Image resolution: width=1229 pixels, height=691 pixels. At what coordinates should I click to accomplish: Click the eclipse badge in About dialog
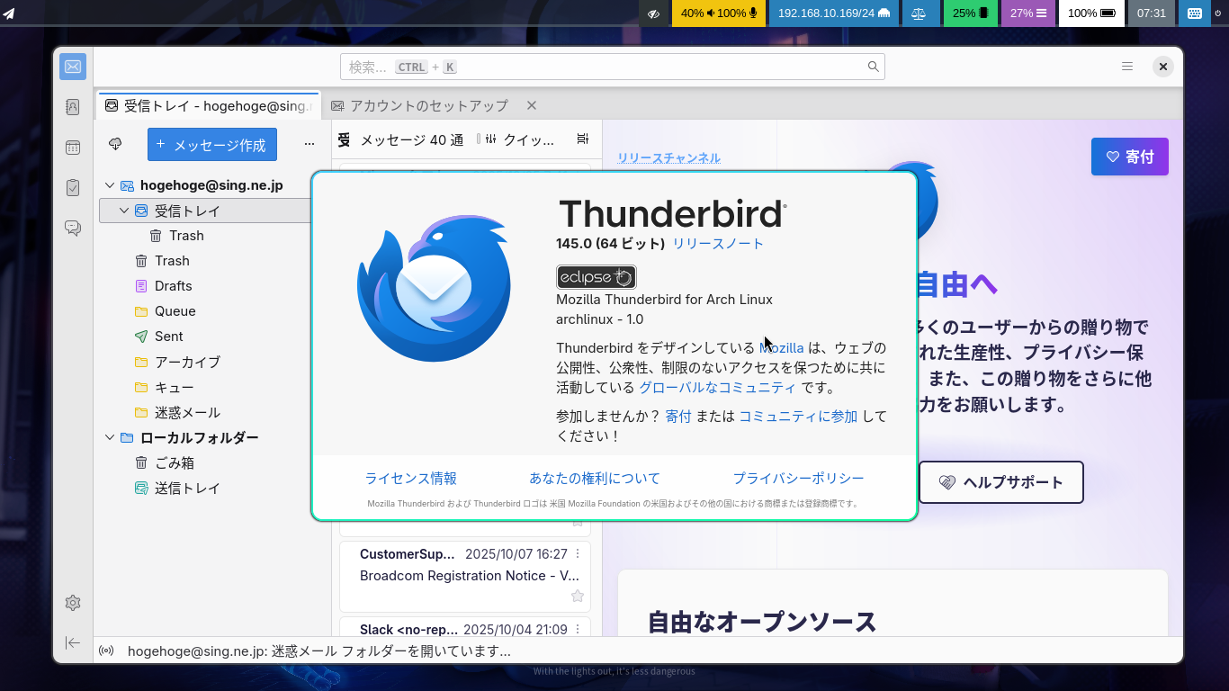click(596, 277)
